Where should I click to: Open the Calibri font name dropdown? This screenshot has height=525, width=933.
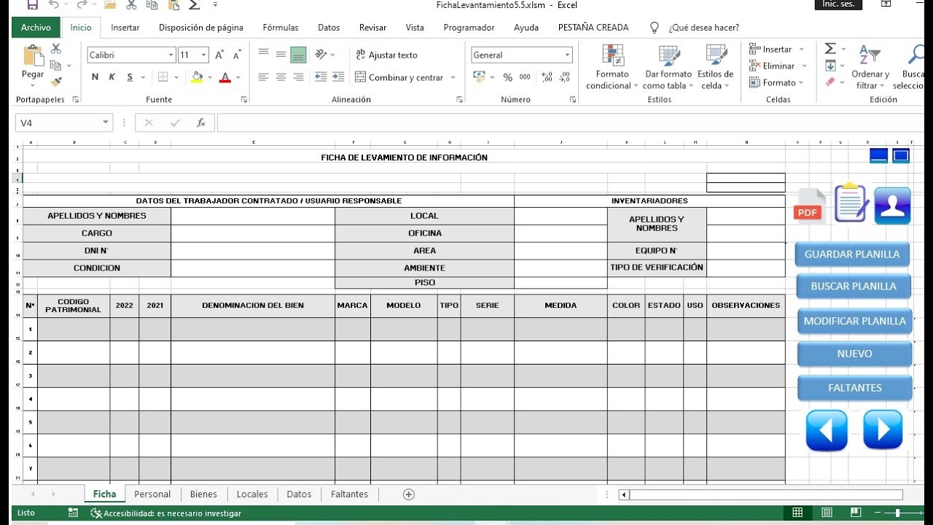click(171, 55)
